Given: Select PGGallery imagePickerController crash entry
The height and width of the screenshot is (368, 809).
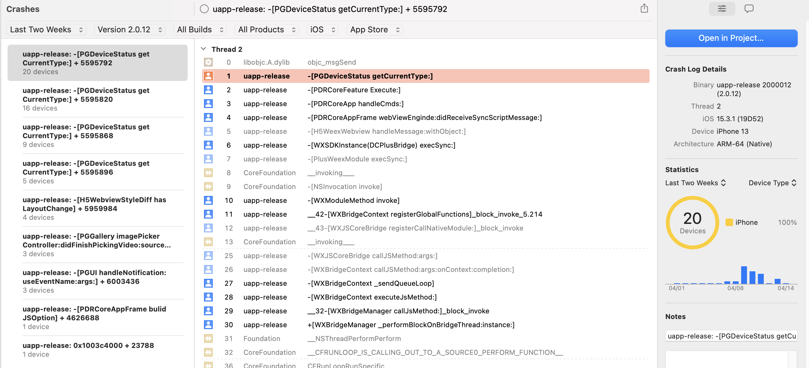Looking at the screenshot, I should [x=97, y=245].
